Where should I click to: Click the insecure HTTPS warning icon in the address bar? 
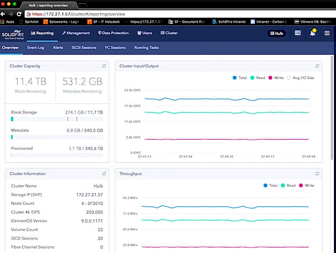coord(29,14)
